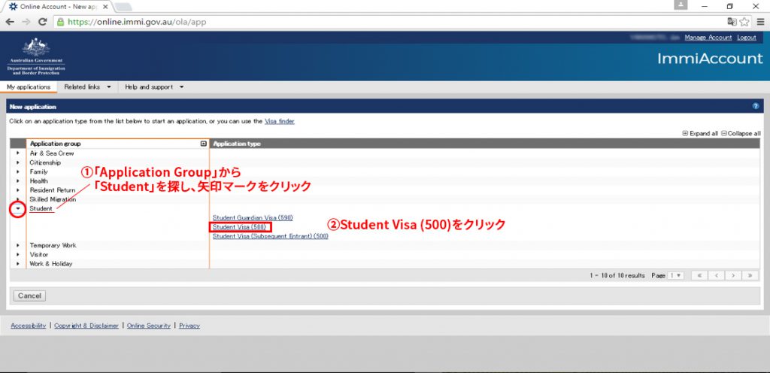Viewport: 770px width, 373px height.
Task: Open the Page number dropdown
Action: click(x=676, y=276)
